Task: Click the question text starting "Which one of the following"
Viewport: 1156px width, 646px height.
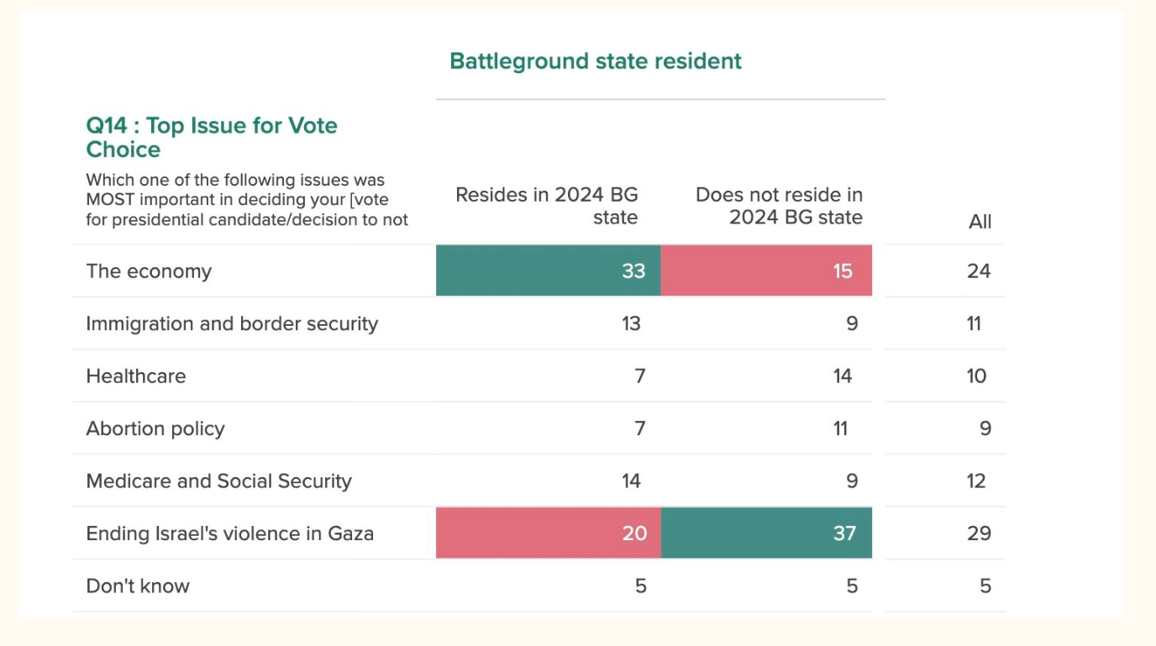Action: (x=246, y=200)
